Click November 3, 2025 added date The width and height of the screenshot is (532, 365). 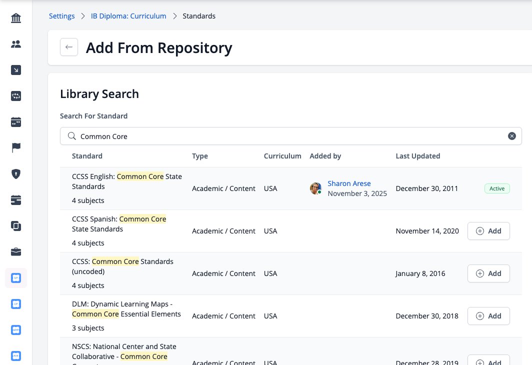(357, 193)
